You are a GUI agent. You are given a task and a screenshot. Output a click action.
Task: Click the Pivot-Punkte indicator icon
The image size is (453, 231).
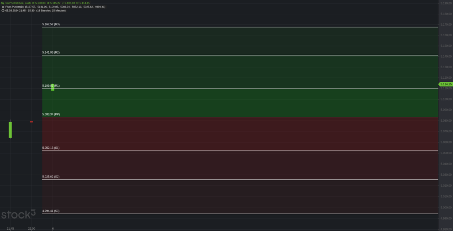tap(3, 7)
